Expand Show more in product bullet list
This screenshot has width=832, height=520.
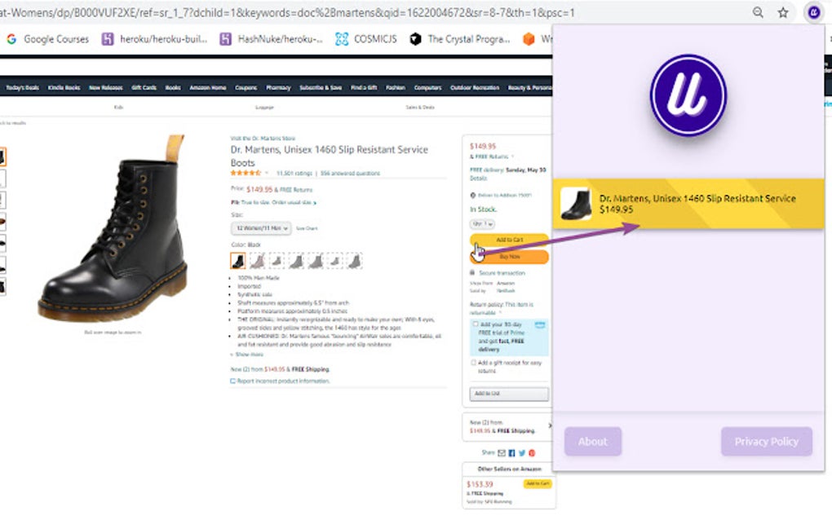click(x=248, y=354)
